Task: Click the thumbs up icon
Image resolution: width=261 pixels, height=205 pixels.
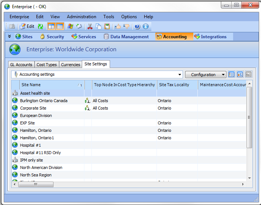Action: coord(118,26)
